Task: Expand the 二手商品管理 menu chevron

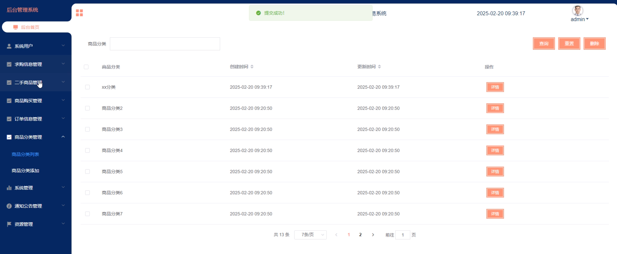Action: click(x=63, y=82)
